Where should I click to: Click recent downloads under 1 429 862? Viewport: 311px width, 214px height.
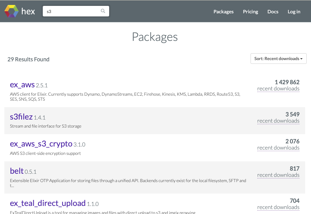tap(278, 89)
